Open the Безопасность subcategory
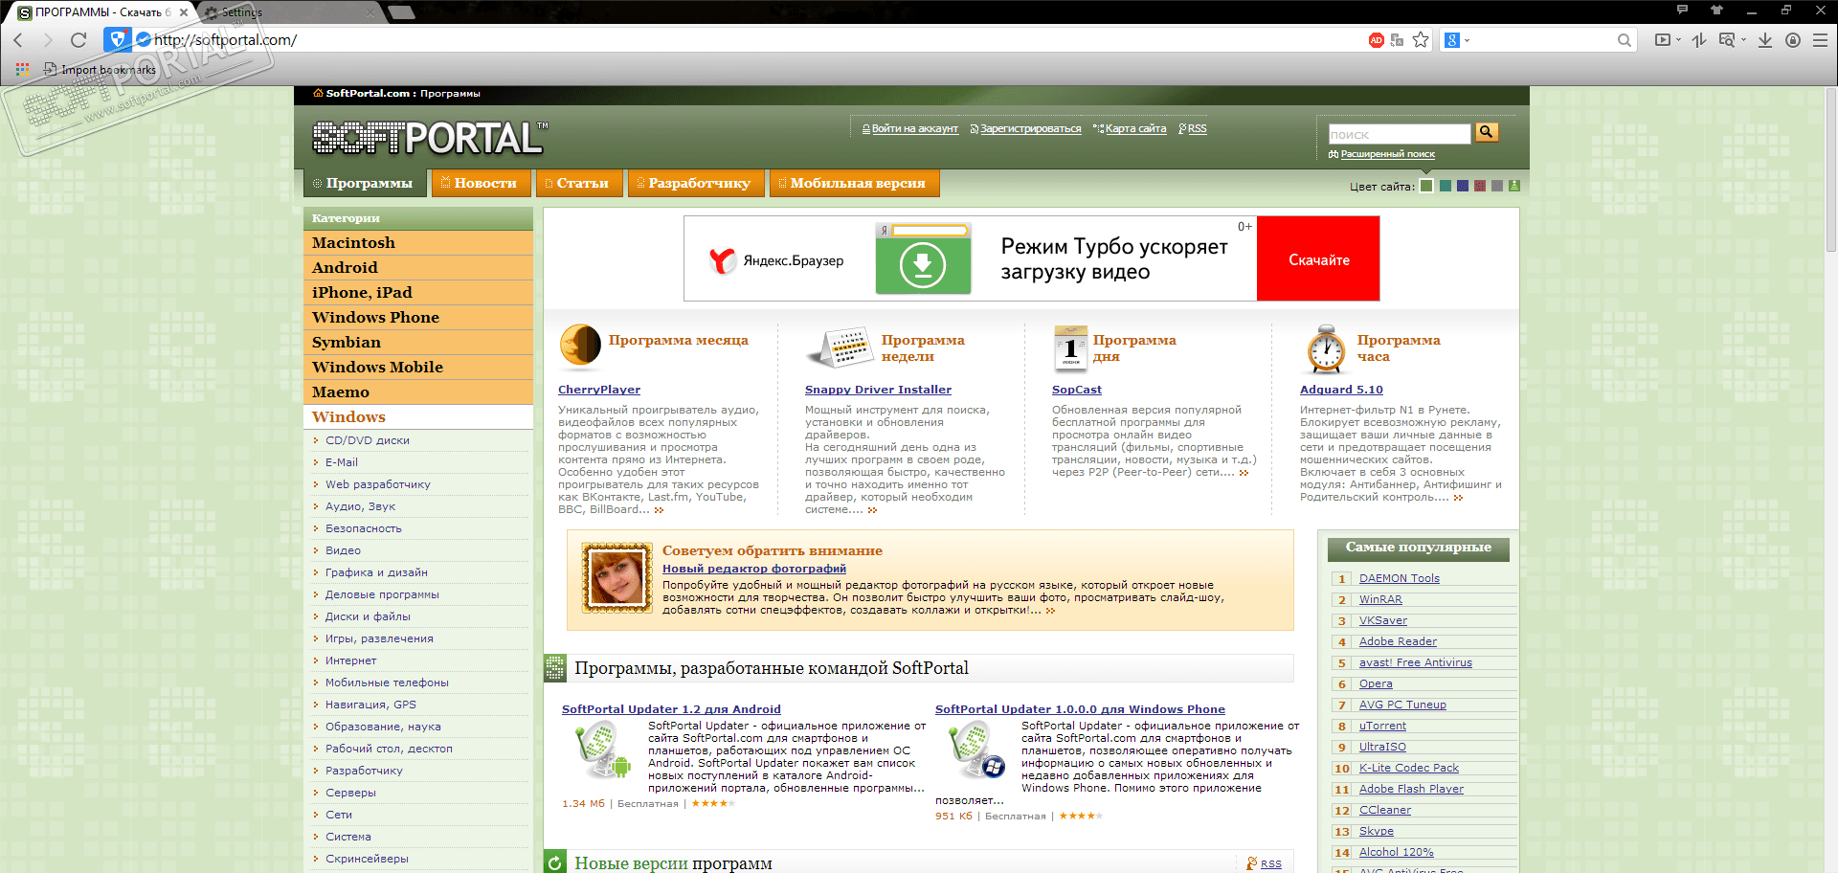Screen dimensions: 1838x873 [364, 528]
